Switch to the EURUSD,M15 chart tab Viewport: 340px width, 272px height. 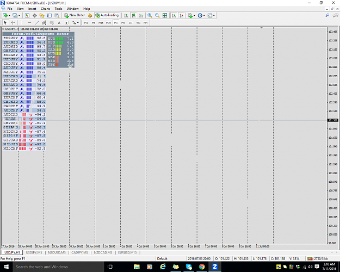tap(127, 252)
